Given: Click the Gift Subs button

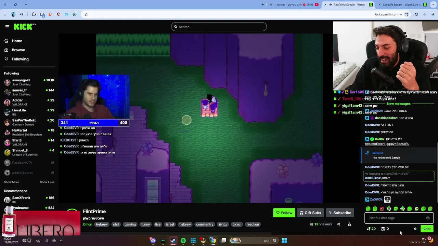Looking at the screenshot, I should click(310, 213).
